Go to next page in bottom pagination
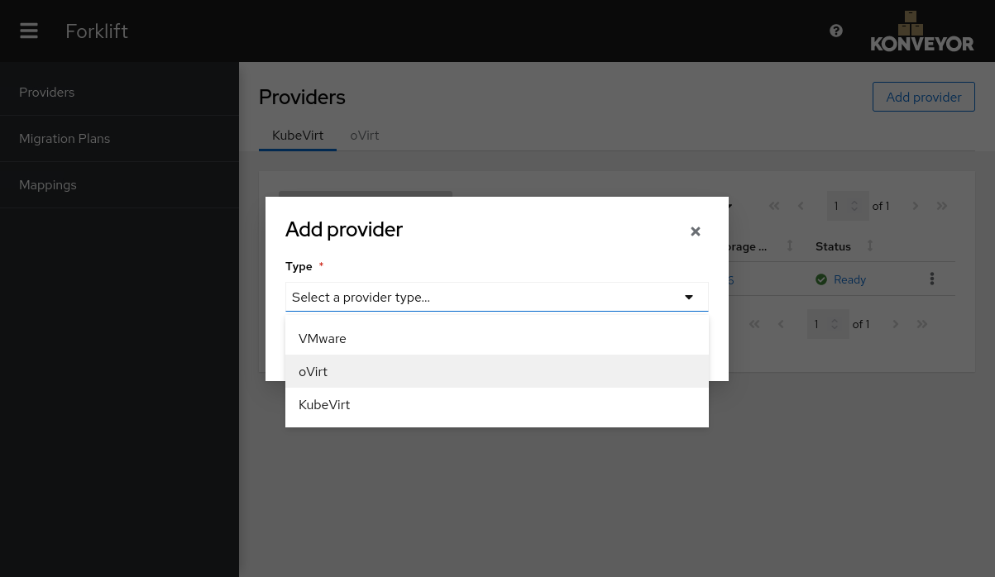Image resolution: width=995 pixels, height=577 pixels. (896, 324)
